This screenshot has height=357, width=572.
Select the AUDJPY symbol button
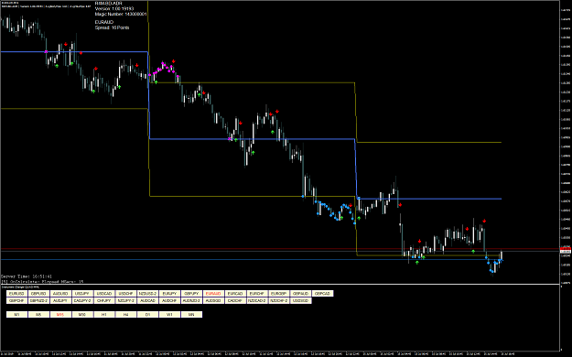[x=60, y=301]
